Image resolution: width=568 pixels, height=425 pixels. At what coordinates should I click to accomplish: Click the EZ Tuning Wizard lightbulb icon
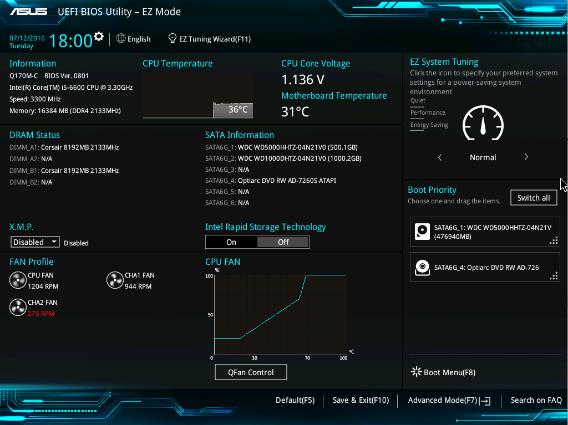click(173, 38)
